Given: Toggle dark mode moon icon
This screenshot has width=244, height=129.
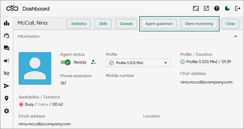Looking at the screenshot, I should click(x=227, y=8).
